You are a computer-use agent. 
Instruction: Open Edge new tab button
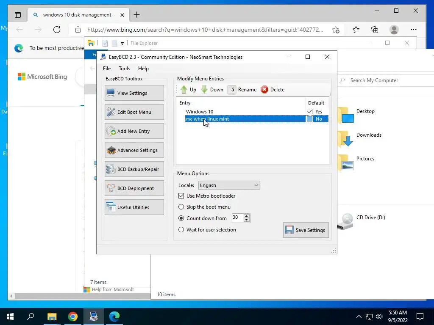tap(137, 15)
